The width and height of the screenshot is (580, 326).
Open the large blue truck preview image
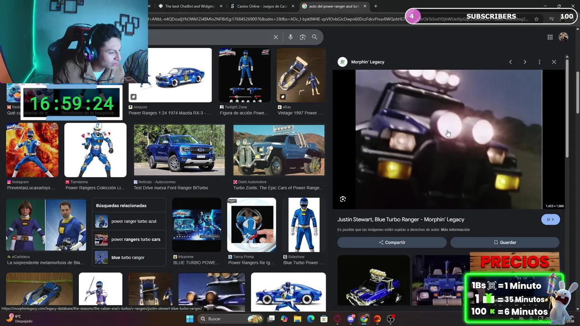pyautogui.click(x=449, y=139)
